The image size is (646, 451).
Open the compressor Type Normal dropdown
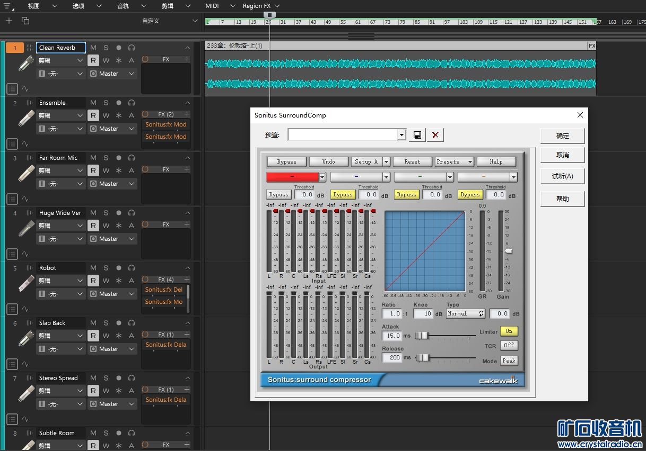466,313
